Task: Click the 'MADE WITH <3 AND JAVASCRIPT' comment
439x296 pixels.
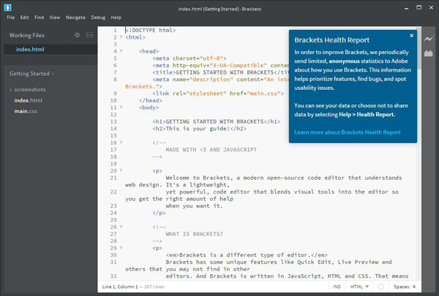Action: point(211,150)
